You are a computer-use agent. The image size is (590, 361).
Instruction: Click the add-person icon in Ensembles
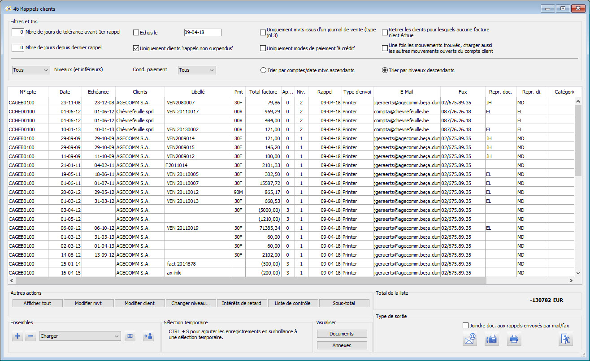(148, 336)
